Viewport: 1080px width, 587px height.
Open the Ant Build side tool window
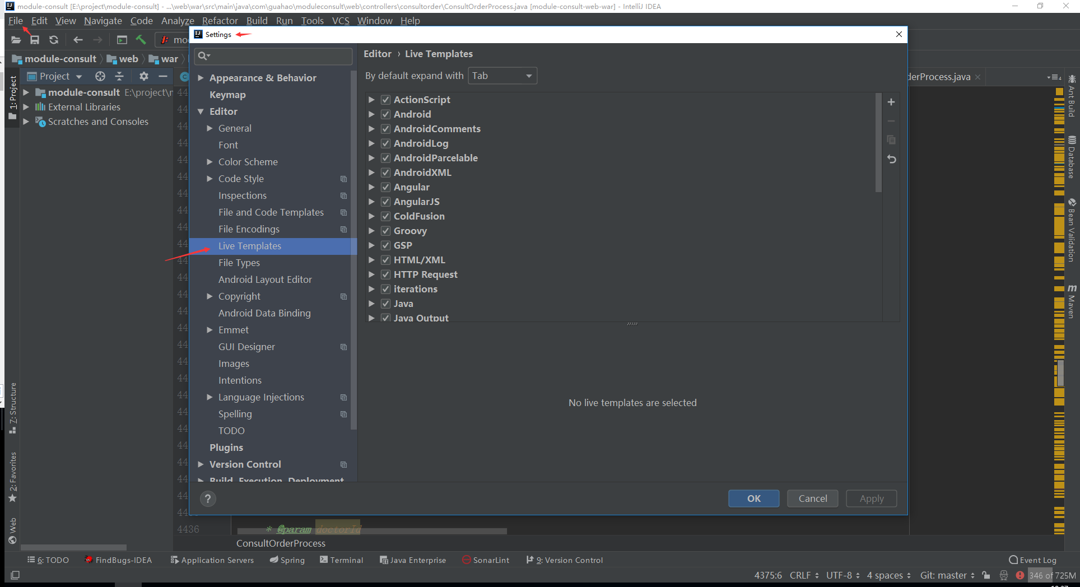pyautogui.click(x=1072, y=95)
